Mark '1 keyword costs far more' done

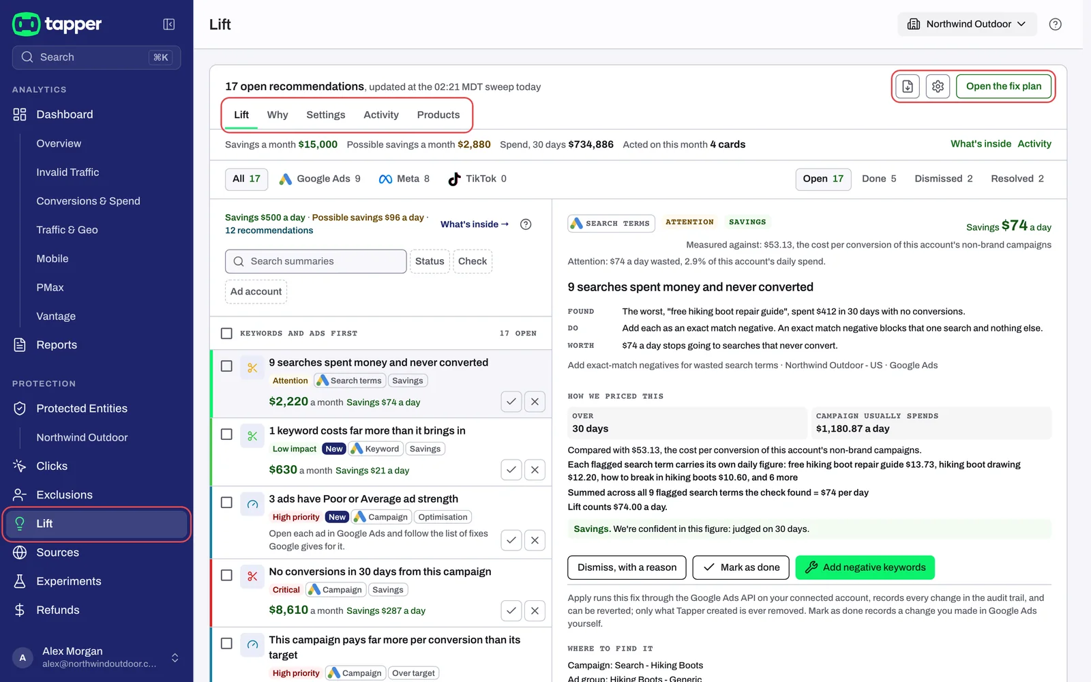511,470
